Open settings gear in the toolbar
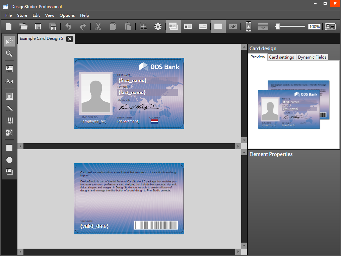Viewport: 341px width, 256px height. click(158, 26)
